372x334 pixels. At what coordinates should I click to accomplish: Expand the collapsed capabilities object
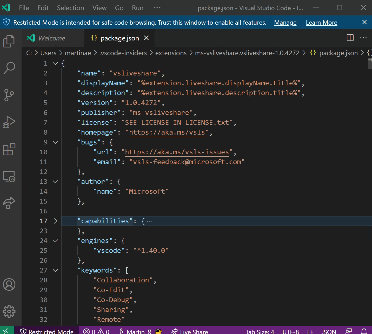point(55,221)
